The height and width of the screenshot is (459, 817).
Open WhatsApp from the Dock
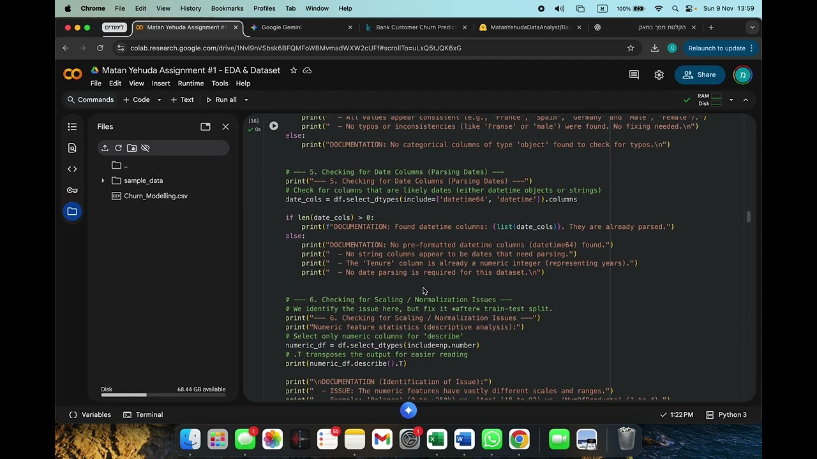click(x=492, y=439)
